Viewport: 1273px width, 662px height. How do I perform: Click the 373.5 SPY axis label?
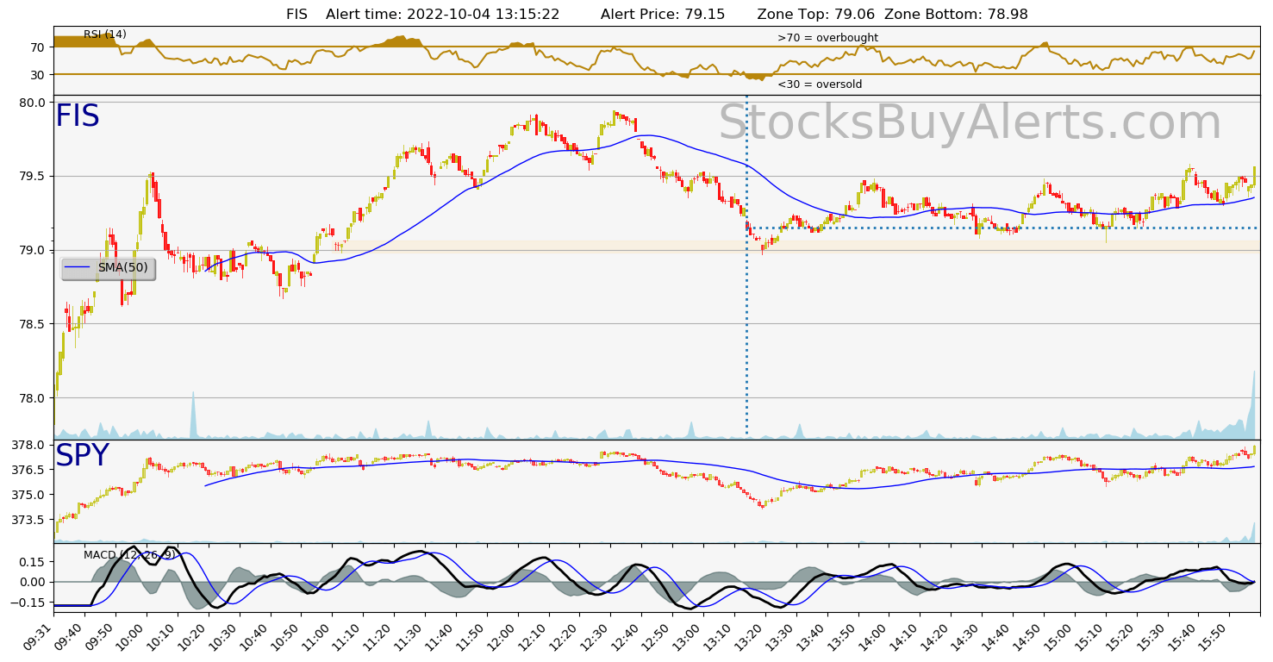point(28,520)
